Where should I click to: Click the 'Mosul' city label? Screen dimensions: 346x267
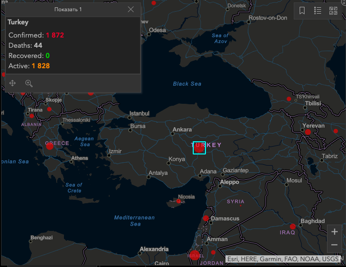294,180
